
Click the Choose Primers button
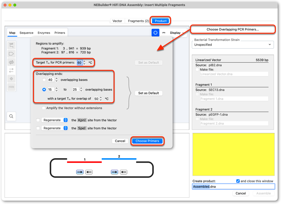(x=147, y=141)
